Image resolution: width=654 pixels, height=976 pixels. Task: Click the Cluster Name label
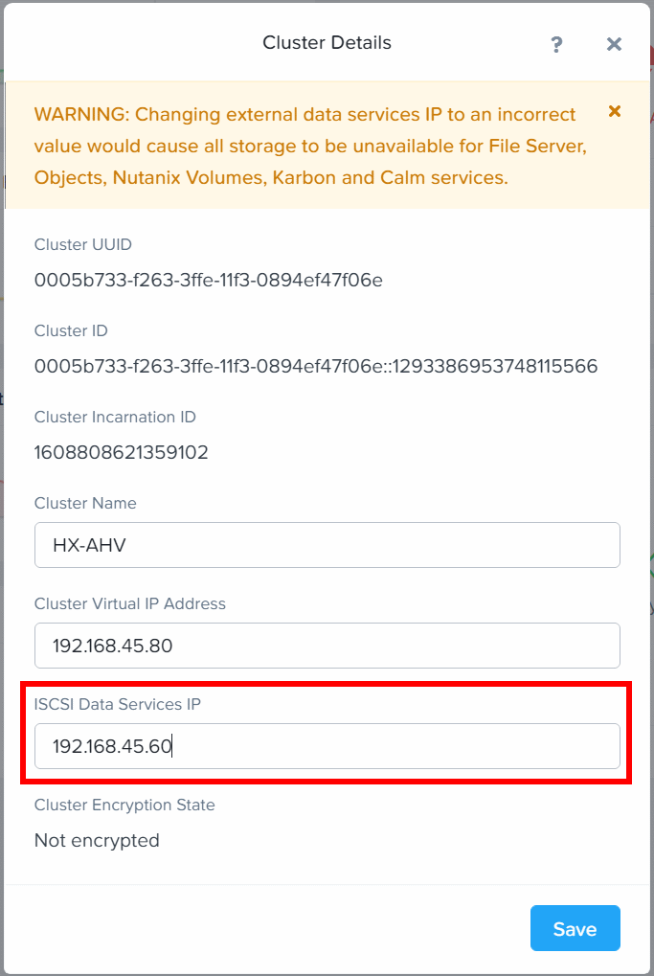coord(85,503)
